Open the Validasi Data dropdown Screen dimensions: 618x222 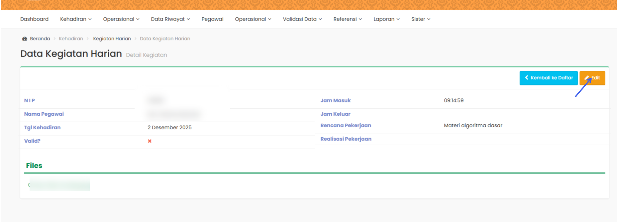click(x=302, y=19)
